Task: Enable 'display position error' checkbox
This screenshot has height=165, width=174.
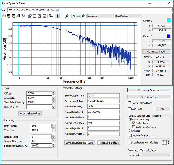Action: coord(134,127)
